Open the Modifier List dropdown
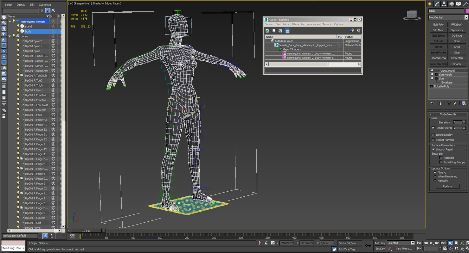This screenshot has height=253, width=469. click(466, 17)
